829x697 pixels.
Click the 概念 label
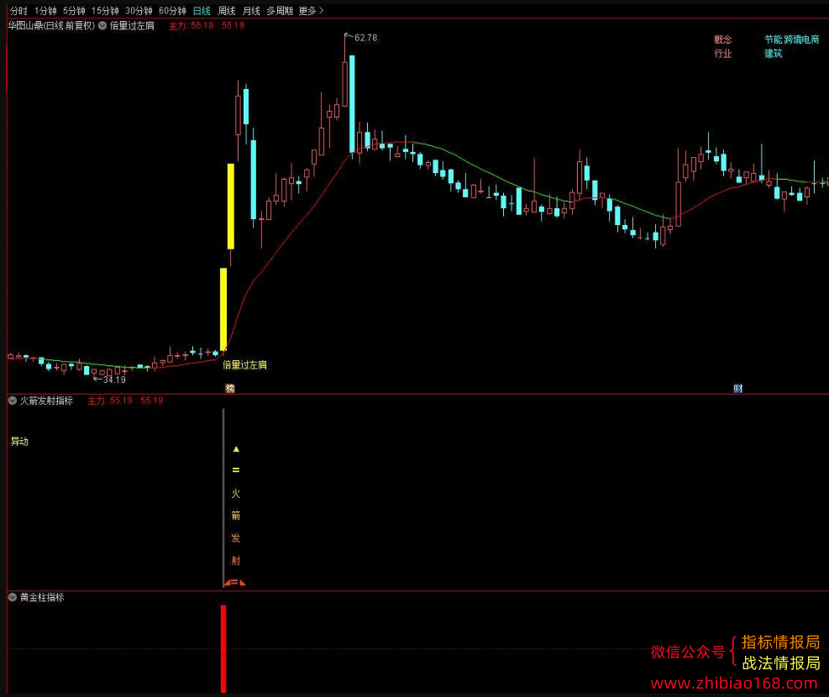[x=722, y=39]
